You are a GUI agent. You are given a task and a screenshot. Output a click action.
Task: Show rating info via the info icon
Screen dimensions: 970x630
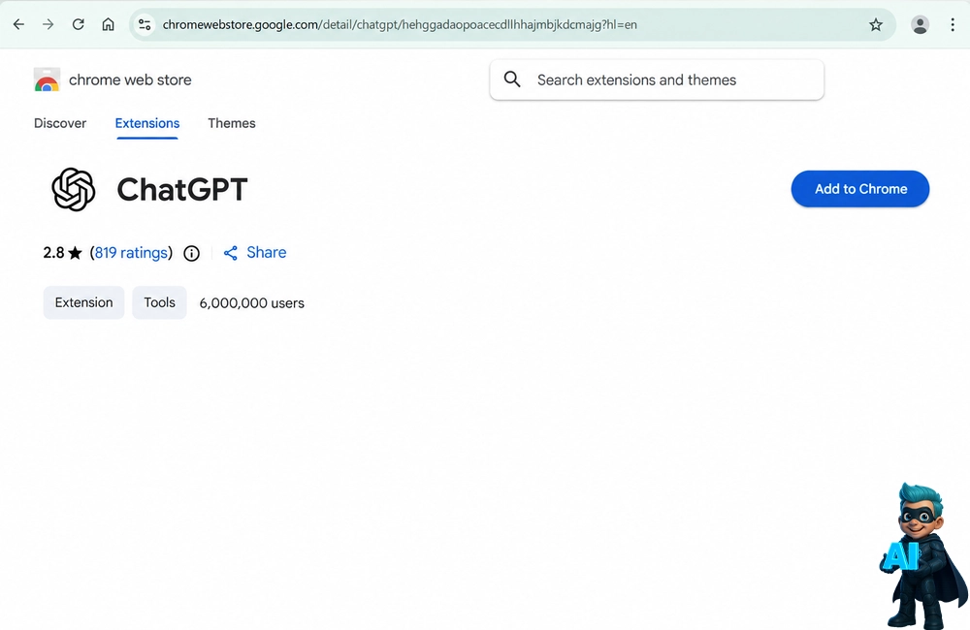click(192, 253)
